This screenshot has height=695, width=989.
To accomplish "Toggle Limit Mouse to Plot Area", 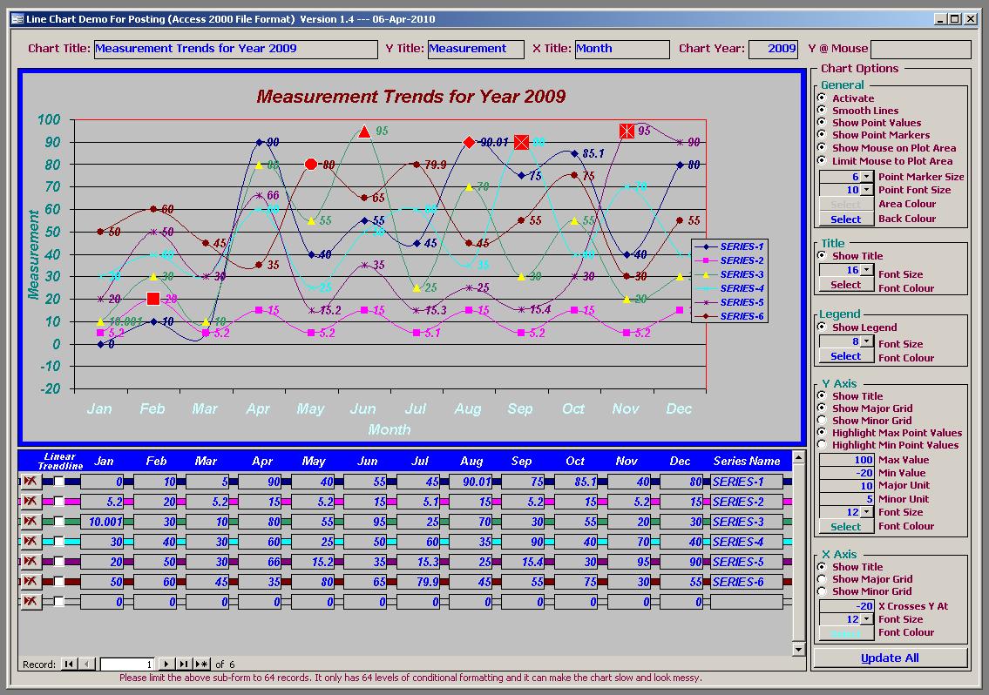I will [x=822, y=161].
